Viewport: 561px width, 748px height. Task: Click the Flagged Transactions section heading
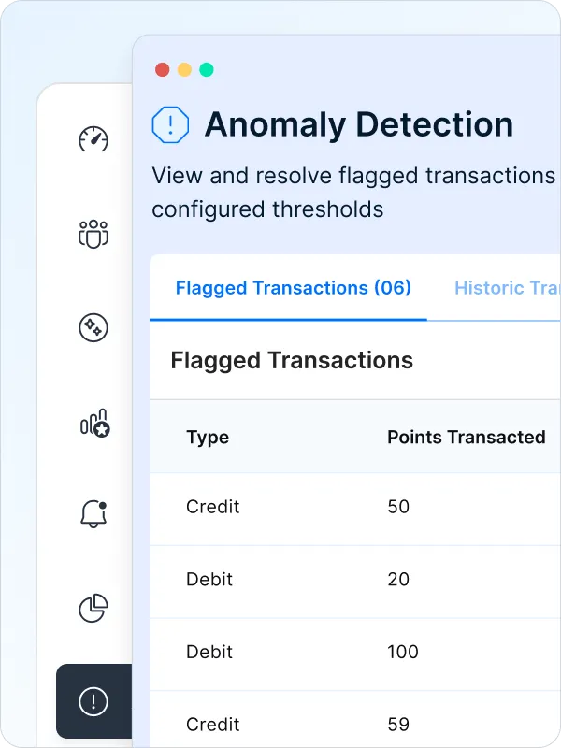tap(291, 360)
